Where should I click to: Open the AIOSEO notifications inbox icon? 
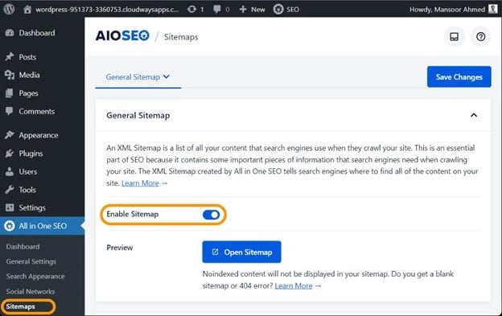[x=454, y=37]
